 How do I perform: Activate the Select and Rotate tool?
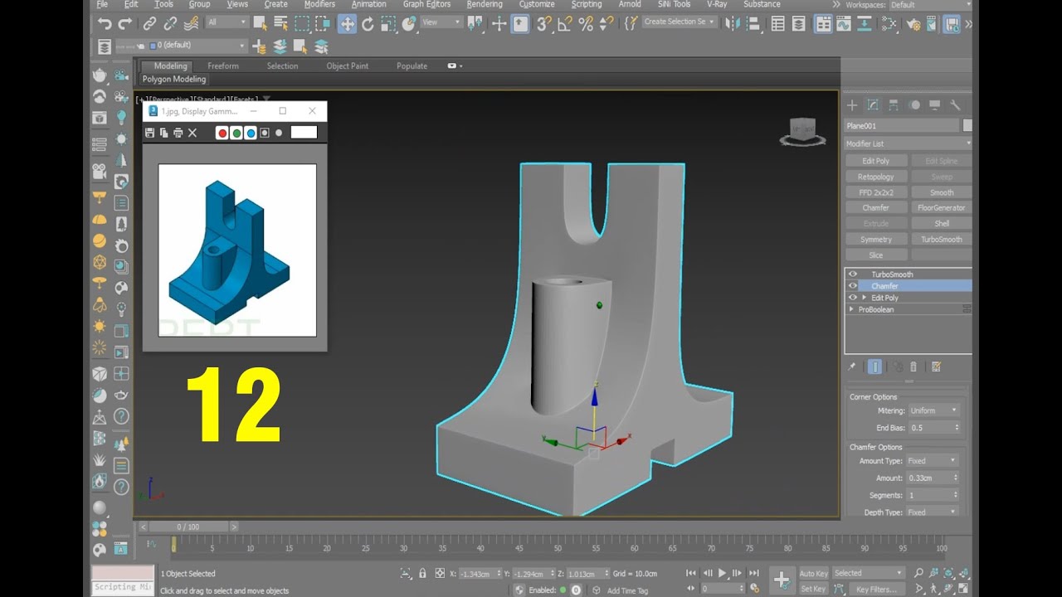tap(368, 24)
